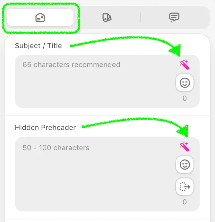Click separator line above Hidden Preheader section

coord(107,116)
